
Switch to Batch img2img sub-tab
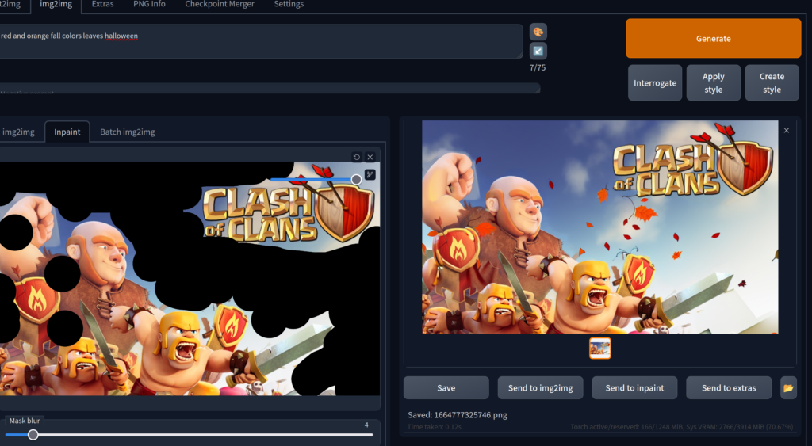pyautogui.click(x=128, y=132)
